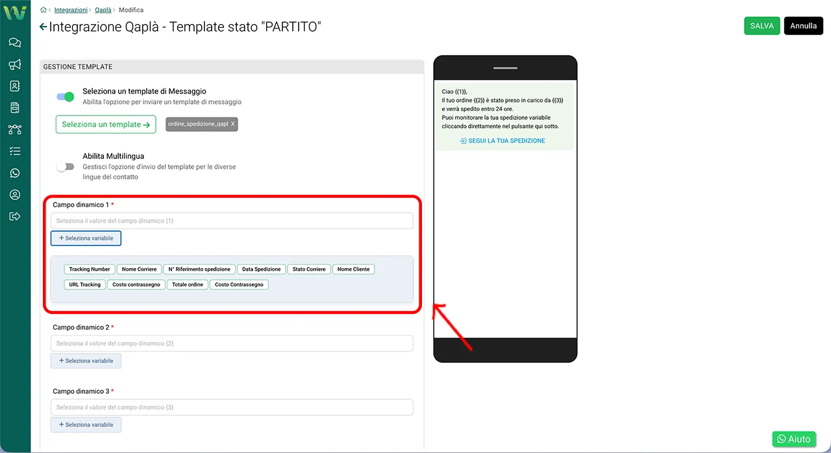Open the megaphone campaigns icon

(x=15, y=64)
